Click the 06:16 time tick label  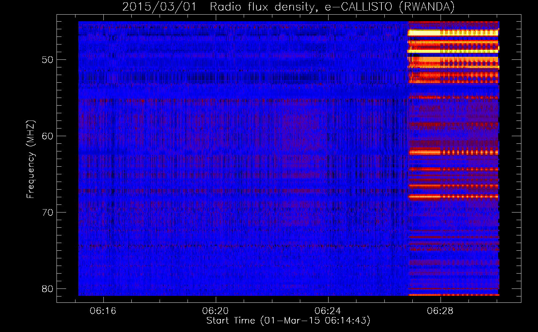[103, 311]
